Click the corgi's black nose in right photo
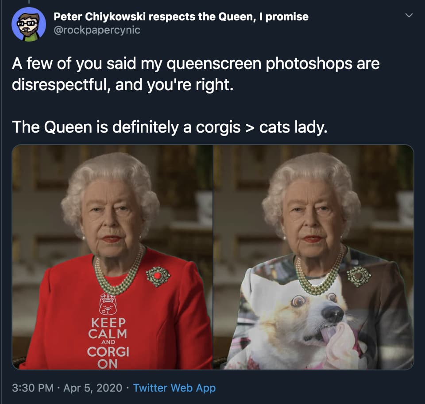 pyautogui.click(x=332, y=313)
